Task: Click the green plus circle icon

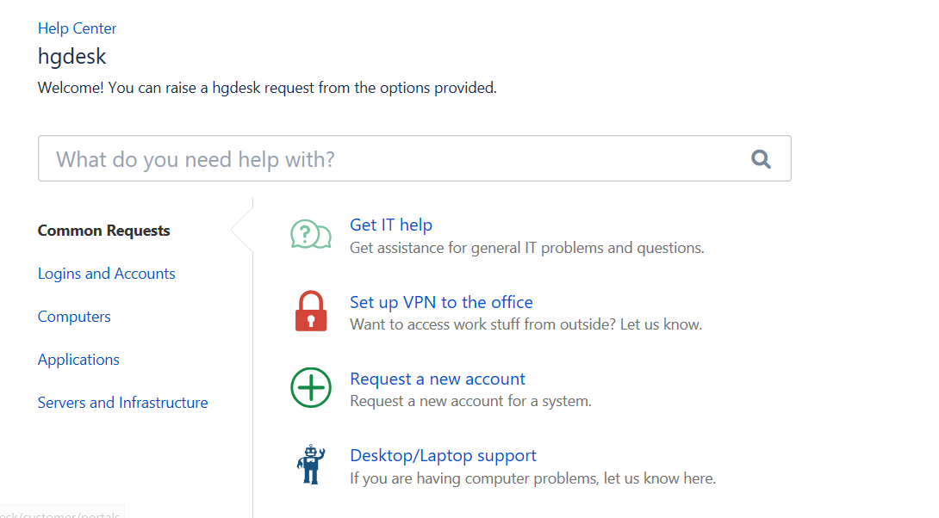Action: coord(311,388)
